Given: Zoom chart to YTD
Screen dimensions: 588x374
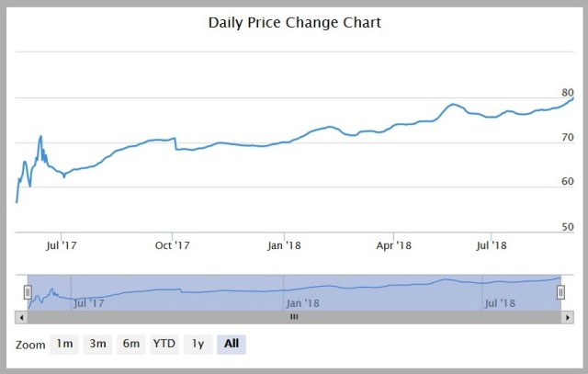Looking at the screenshot, I should [164, 345].
